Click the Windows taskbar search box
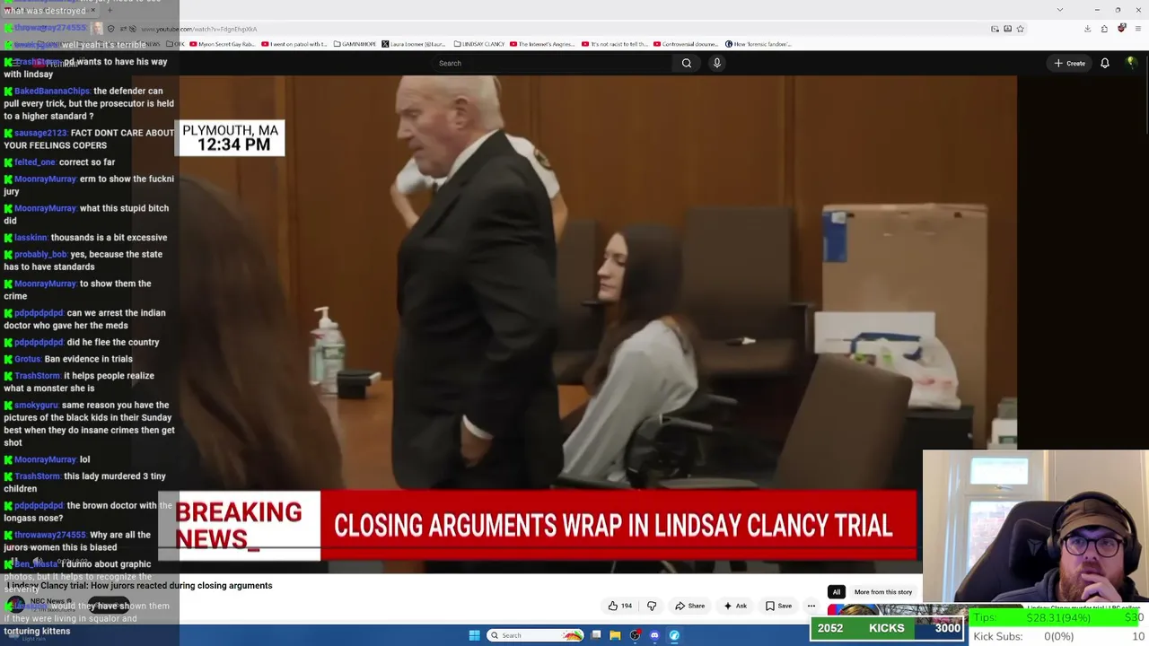The image size is (1149, 646). (537, 635)
